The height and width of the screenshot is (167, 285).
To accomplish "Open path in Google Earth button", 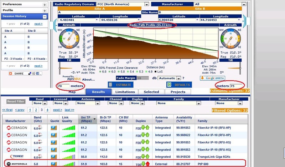I will pos(212,78).
